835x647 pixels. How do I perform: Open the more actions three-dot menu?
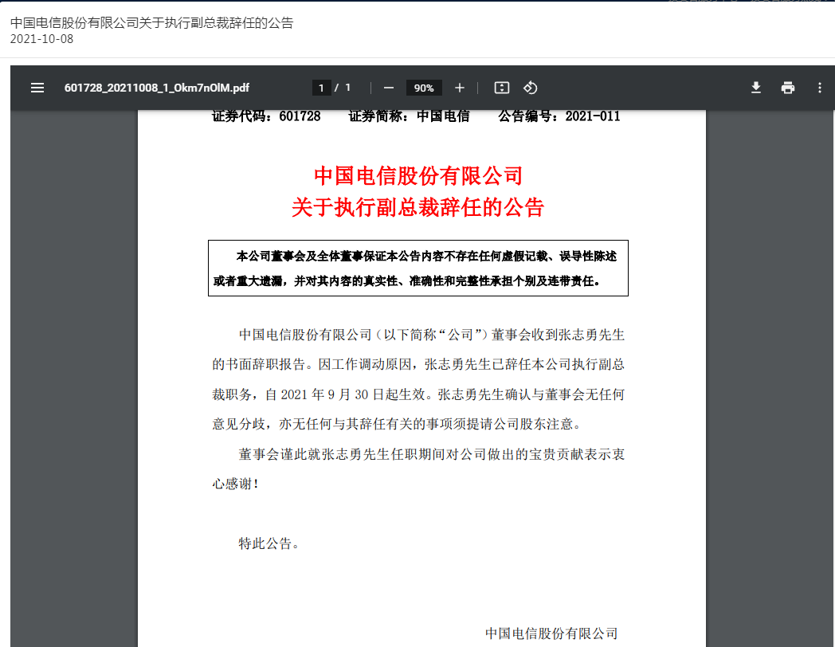[x=820, y=88]
